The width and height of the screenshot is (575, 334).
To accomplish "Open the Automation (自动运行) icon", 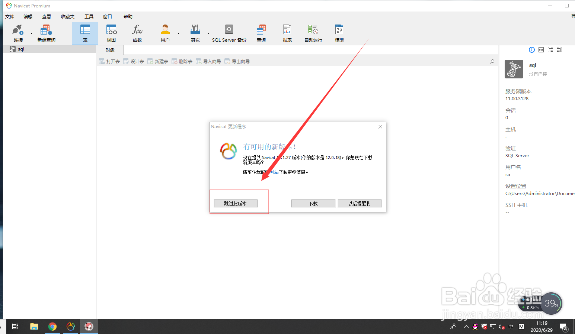I will pyautogui.click(x=313, y=33).
